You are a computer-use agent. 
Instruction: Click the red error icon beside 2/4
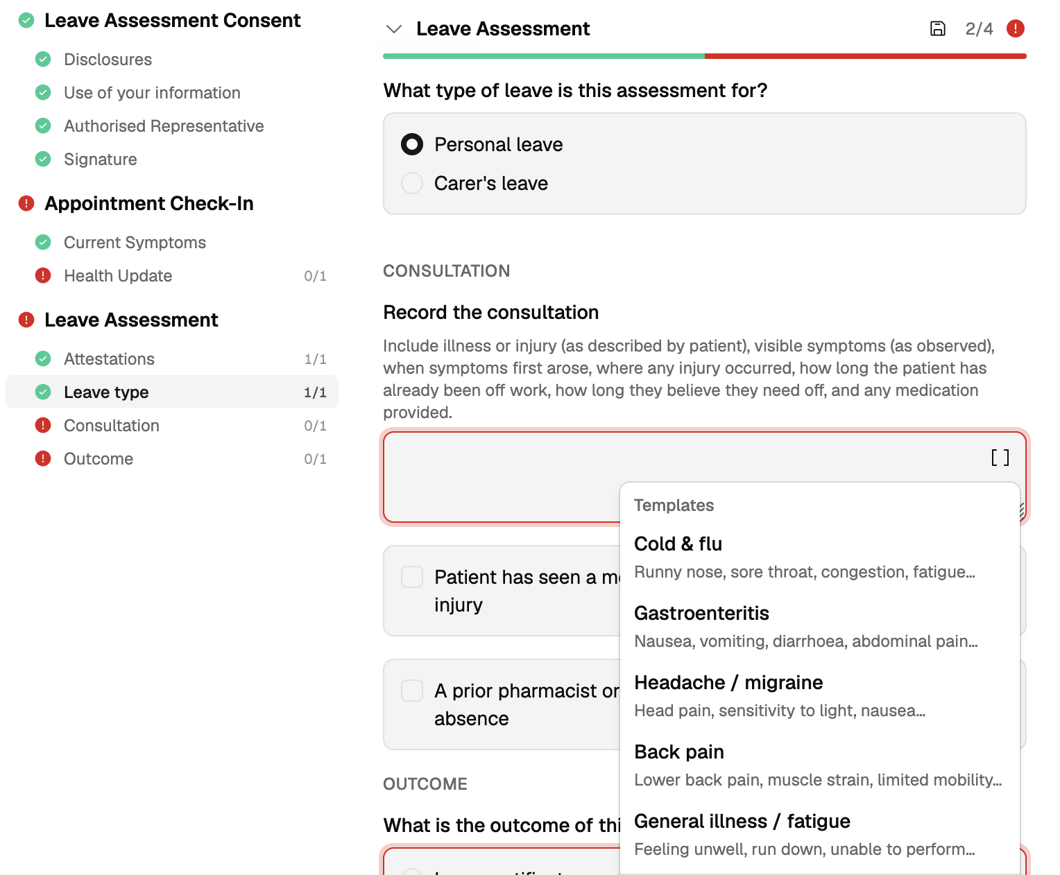coord(1016,28)
